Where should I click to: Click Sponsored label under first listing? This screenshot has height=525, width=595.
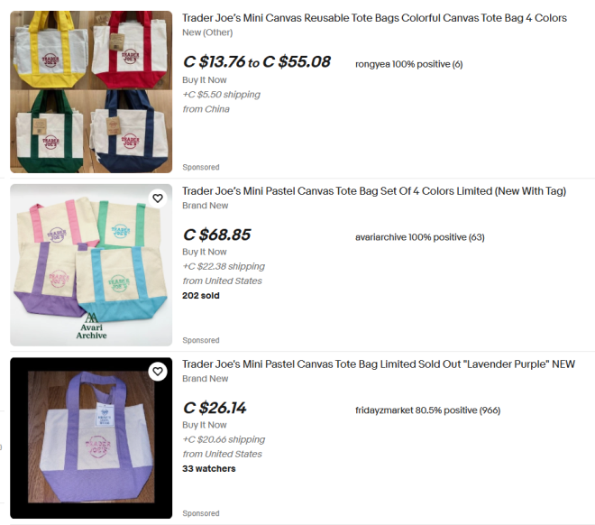coord(200,167)
